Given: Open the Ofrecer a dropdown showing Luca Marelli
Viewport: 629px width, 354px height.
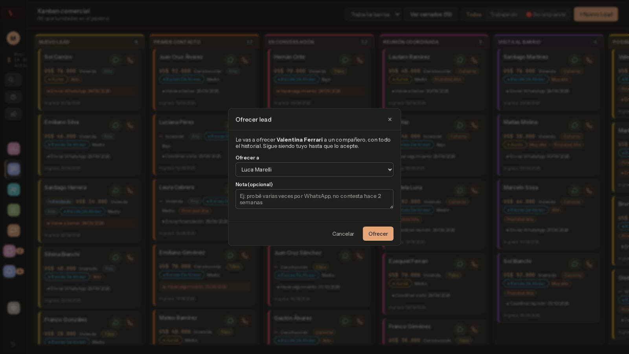Looking at the screenshot, I should pos(314,170).
